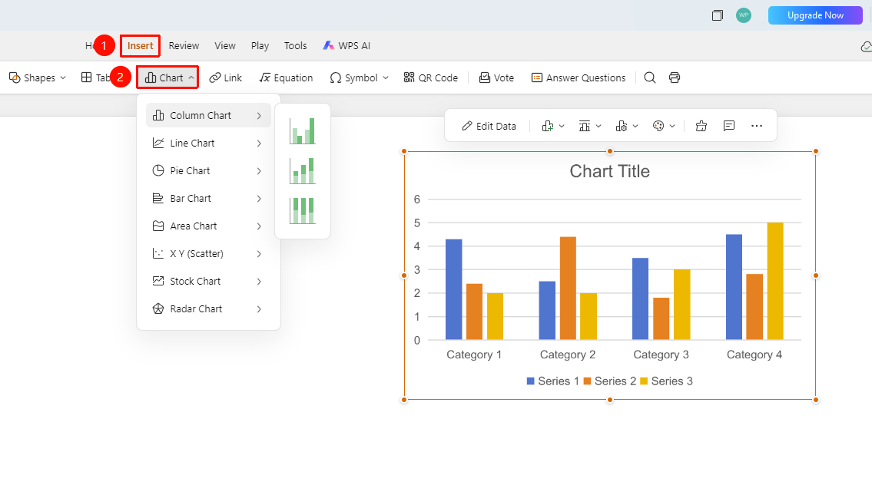Open the Tools tab
Viewport: 872px width, 498px height.
pyautogui.click(x=295, y=46)
